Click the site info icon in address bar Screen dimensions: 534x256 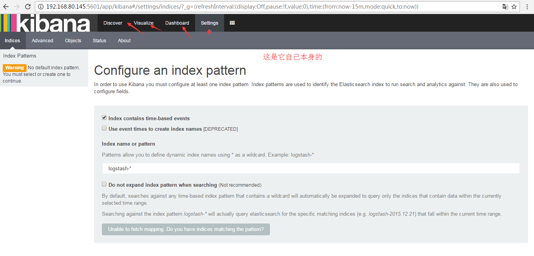pos(41,7)
